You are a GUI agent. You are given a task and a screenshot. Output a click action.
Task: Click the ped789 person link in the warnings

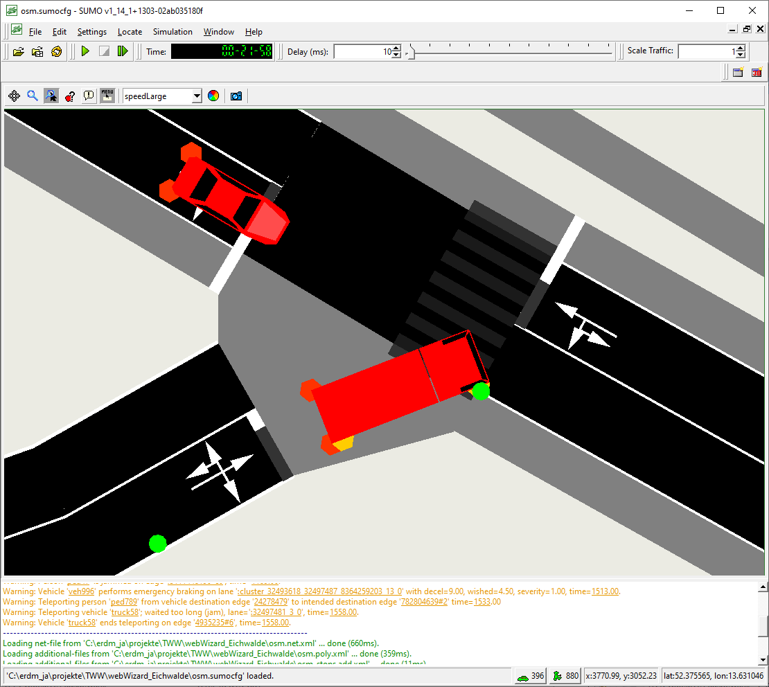coord(123,601)
